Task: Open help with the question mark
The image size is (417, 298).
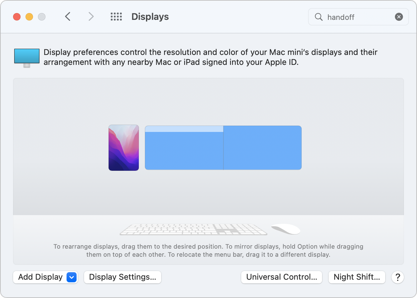Action: (x=397, y=277)
